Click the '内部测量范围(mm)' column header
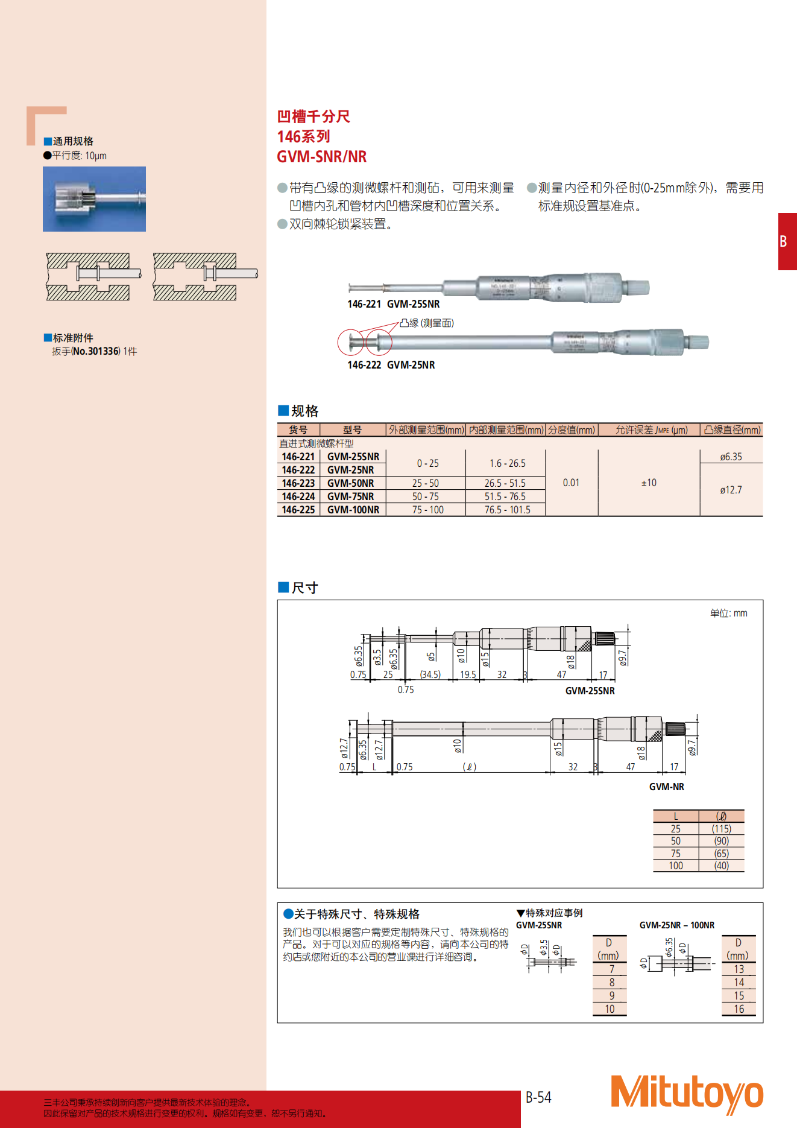The image size is (797, 1128). (506, 430)
